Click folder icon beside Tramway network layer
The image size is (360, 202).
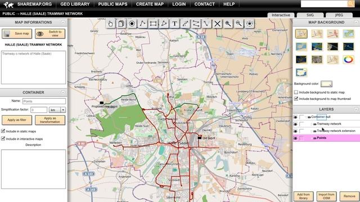click(x=315, y=124)
